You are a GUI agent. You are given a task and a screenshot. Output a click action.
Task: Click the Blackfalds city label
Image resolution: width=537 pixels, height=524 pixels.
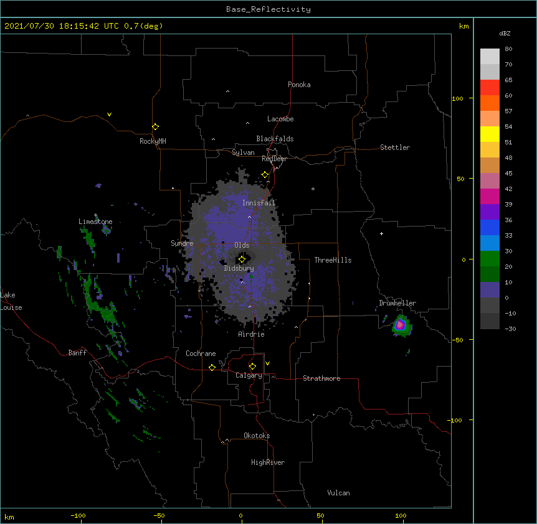coord(275,139)
